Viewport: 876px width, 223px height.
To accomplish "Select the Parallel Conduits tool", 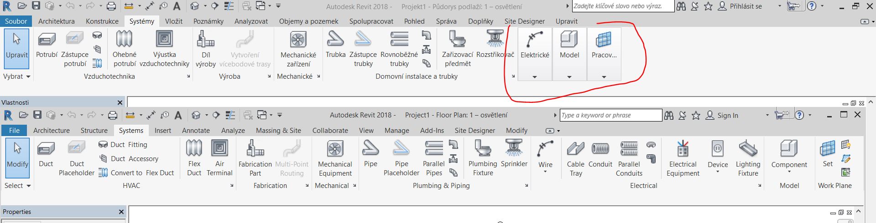I will [x=629, y=159].
